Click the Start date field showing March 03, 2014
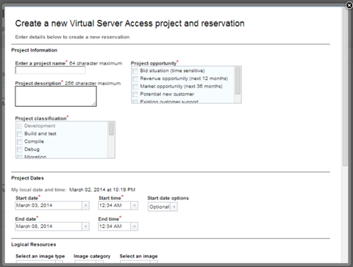The width and height of the screenshot is (353, 267). (49, 205)
